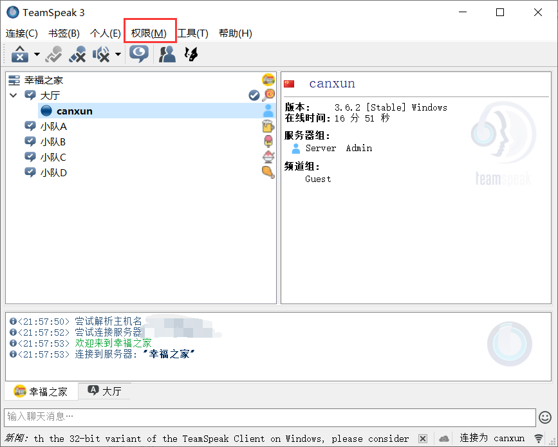Maximize the TeamSpeak 3 window
This screenshot has width=558, height=447.
click(x=500, y=12)
